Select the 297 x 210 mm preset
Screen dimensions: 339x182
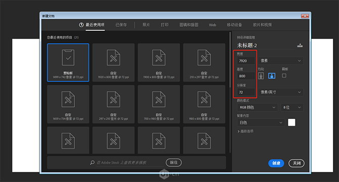(113, 104)
